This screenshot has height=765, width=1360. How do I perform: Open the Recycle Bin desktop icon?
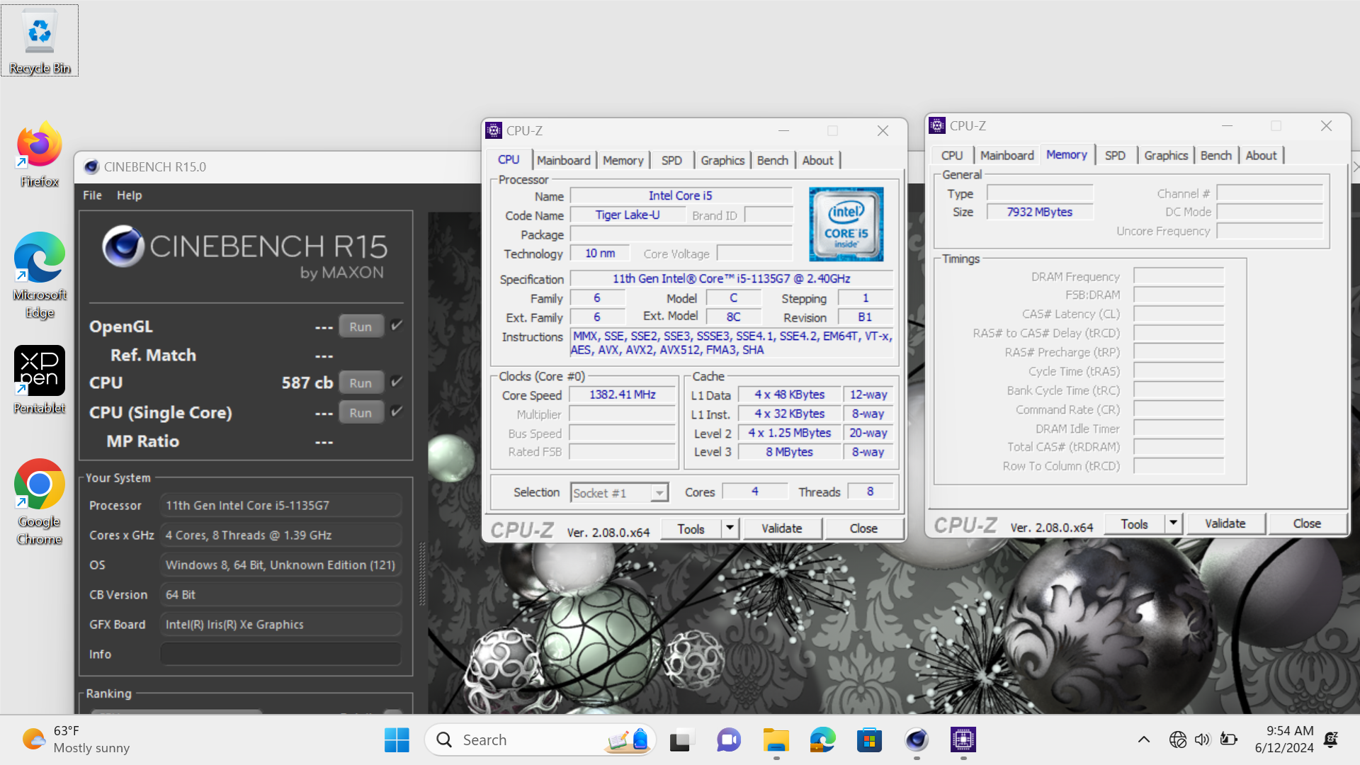pyautogui.click(x=40, y=40)
